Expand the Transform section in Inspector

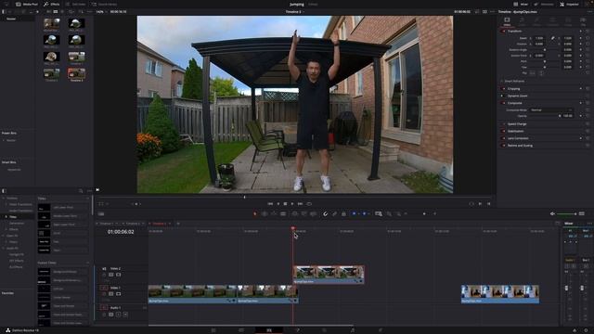[x=514, y=31]
